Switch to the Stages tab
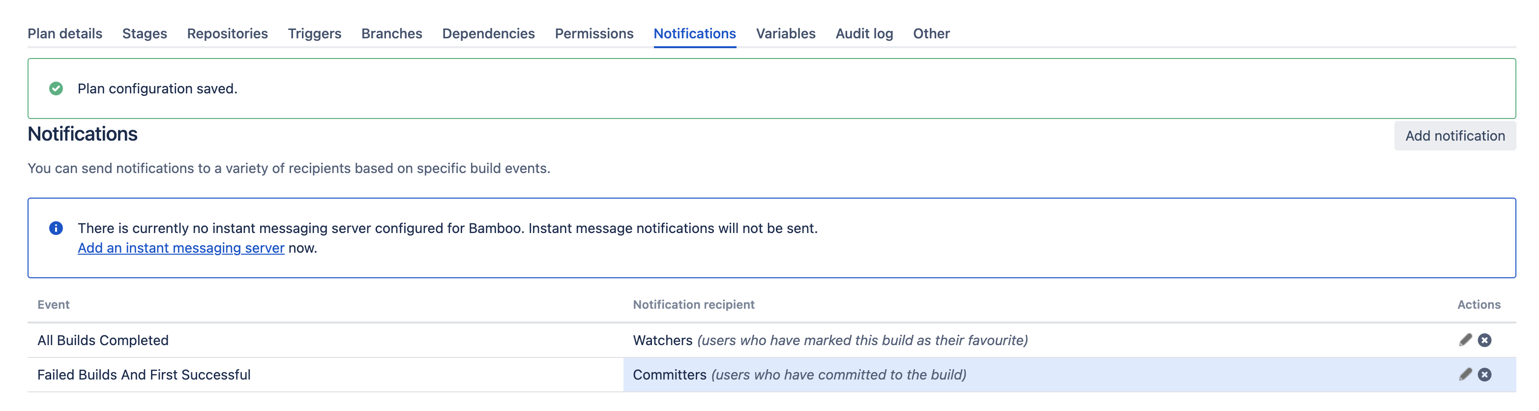Image resolution: width=1539 pixels, height=411 pixels. pos(145,33)
